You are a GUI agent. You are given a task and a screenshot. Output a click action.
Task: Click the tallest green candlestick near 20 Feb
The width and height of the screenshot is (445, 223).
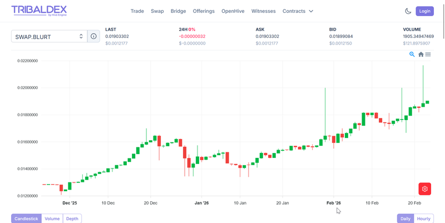[423, 105]
